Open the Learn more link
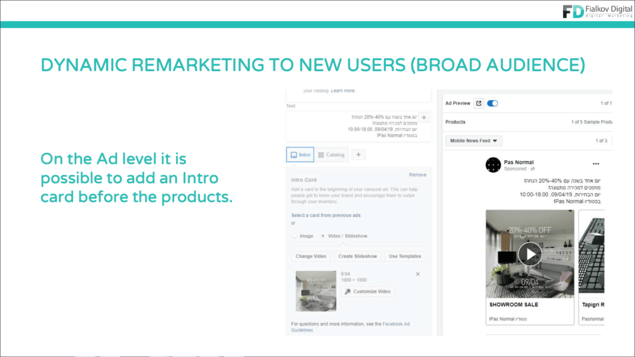Image resolution: width=635 pixels, height=357 pixels. 342,91
